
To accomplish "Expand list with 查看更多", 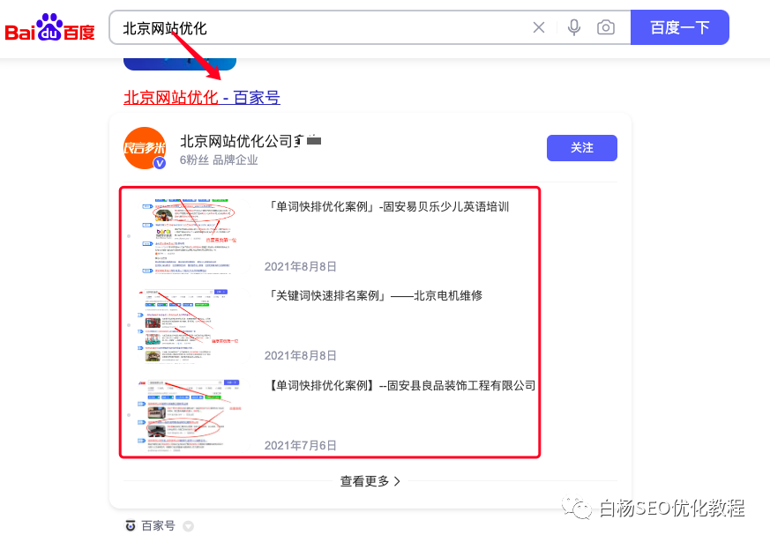I will tap(370, 481).
